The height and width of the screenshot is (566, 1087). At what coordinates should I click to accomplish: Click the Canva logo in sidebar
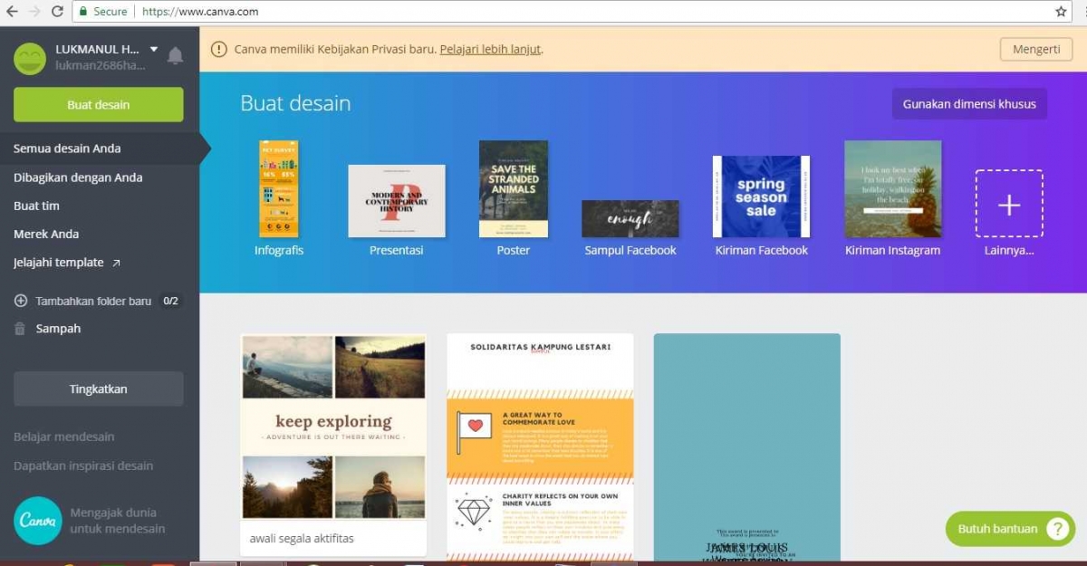(38, 521)
